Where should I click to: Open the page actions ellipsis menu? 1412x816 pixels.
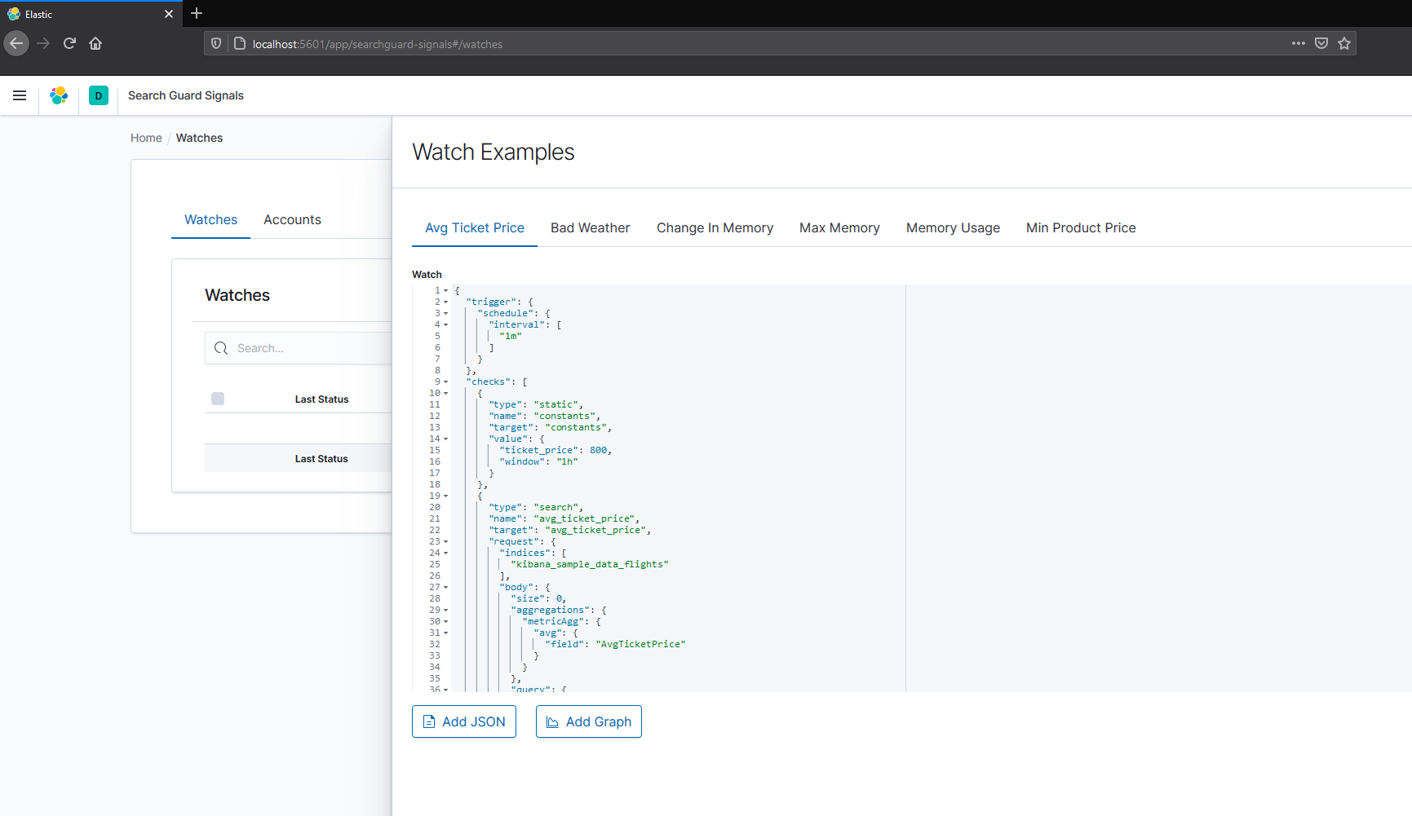[x=1299, y=43]
